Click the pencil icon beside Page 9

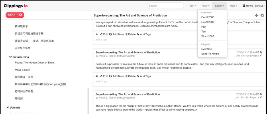261,55
